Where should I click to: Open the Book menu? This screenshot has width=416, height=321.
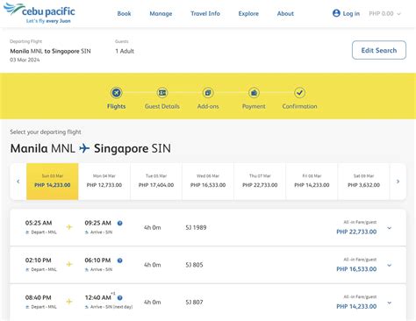point(124,13)
